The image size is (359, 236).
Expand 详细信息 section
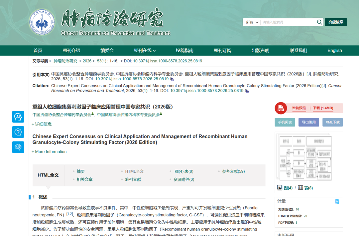[x=42, y=124]
